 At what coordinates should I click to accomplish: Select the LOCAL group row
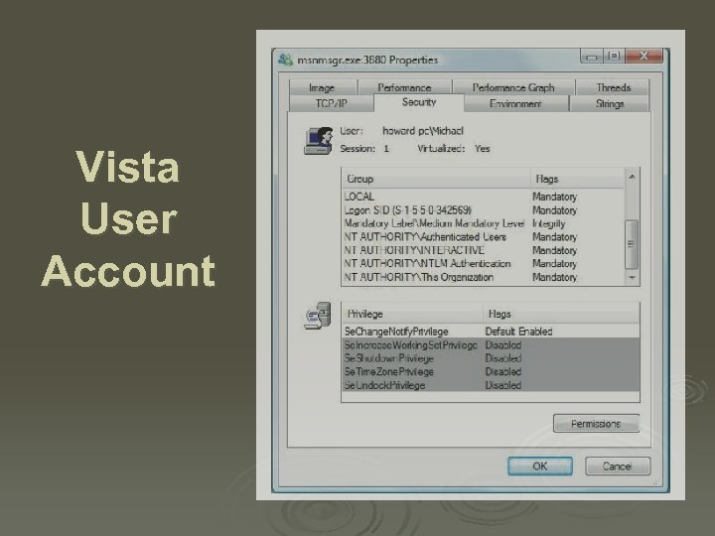pos(484,197)
